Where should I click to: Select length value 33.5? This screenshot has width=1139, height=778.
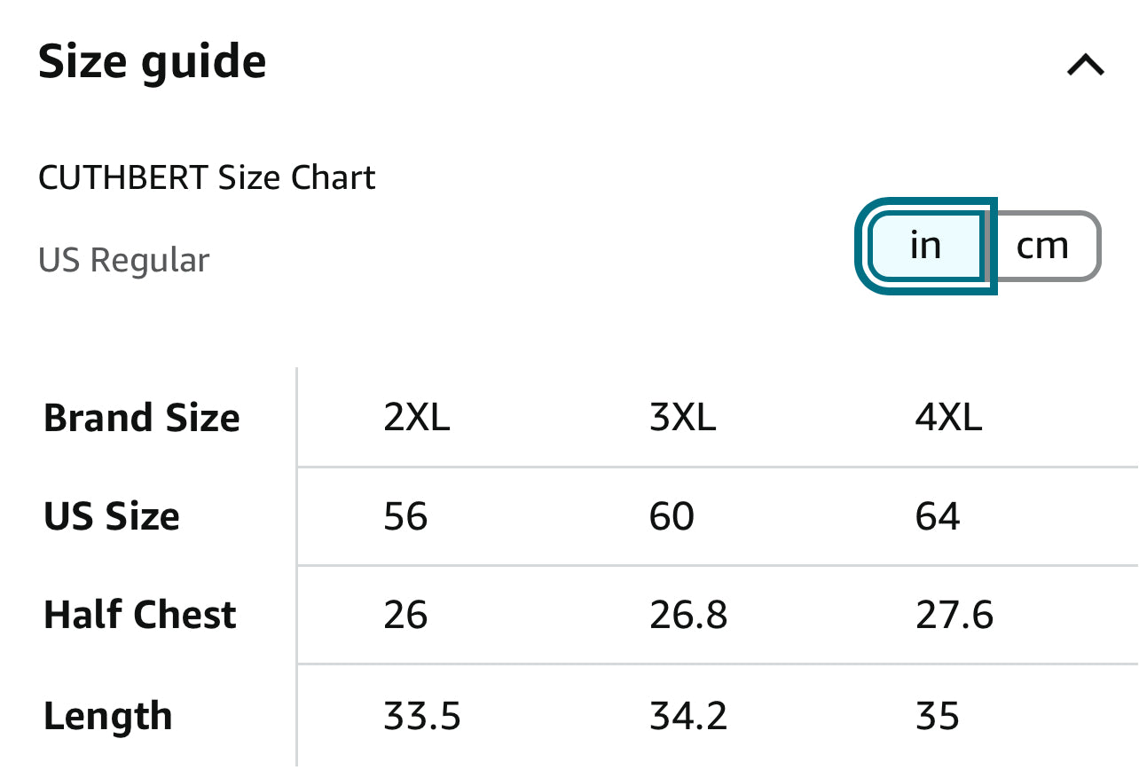[422, 716]
